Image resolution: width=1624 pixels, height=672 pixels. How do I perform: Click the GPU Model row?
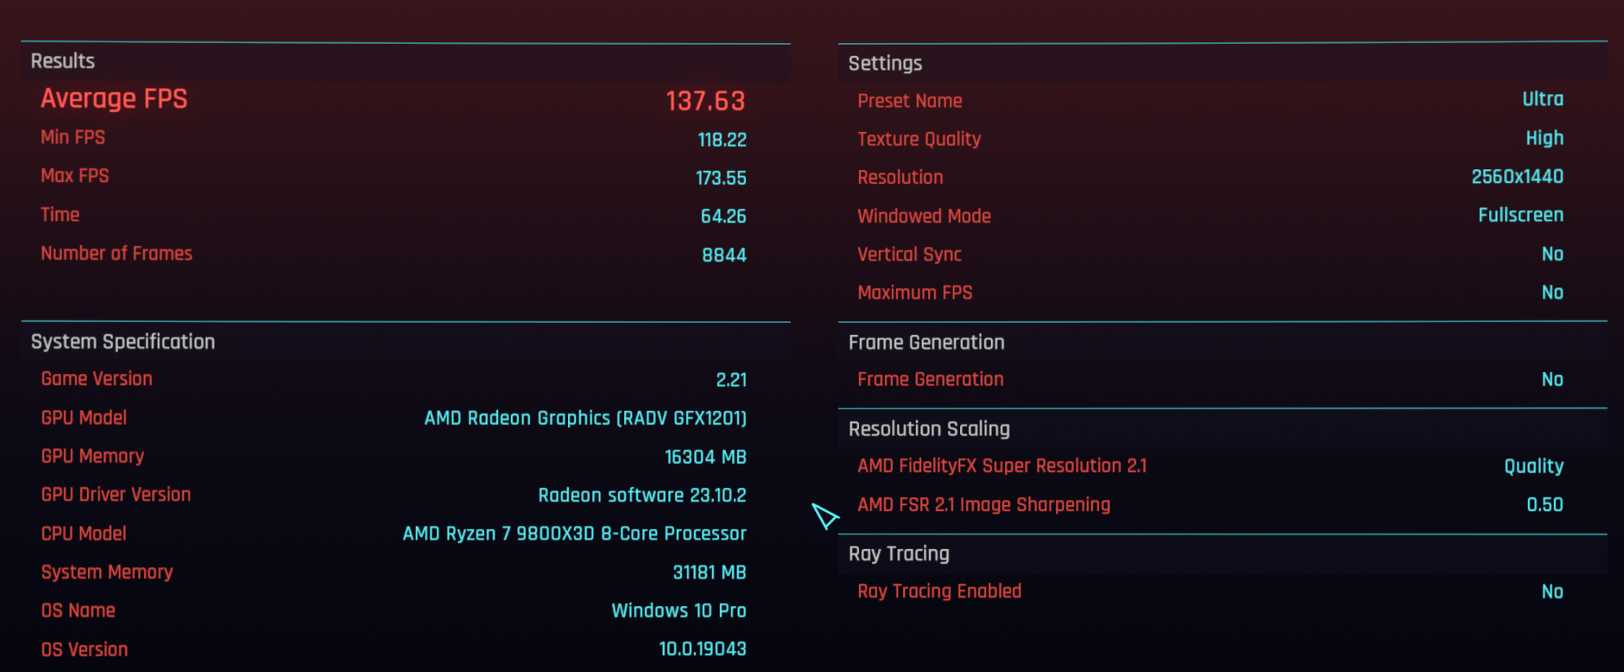pyautogui.click(x=405, y=418)
